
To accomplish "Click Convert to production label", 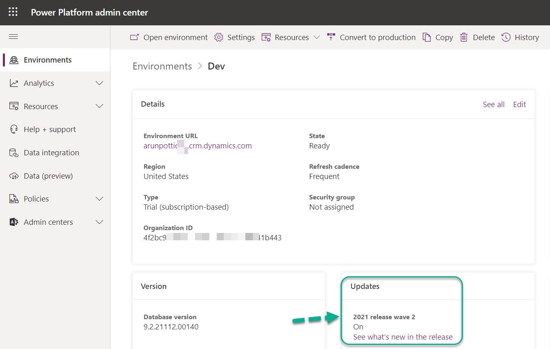I will click(378, 38).
